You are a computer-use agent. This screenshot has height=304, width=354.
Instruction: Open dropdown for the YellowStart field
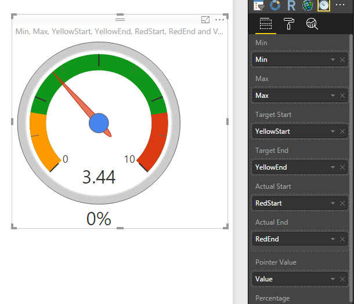pos(333,131)
